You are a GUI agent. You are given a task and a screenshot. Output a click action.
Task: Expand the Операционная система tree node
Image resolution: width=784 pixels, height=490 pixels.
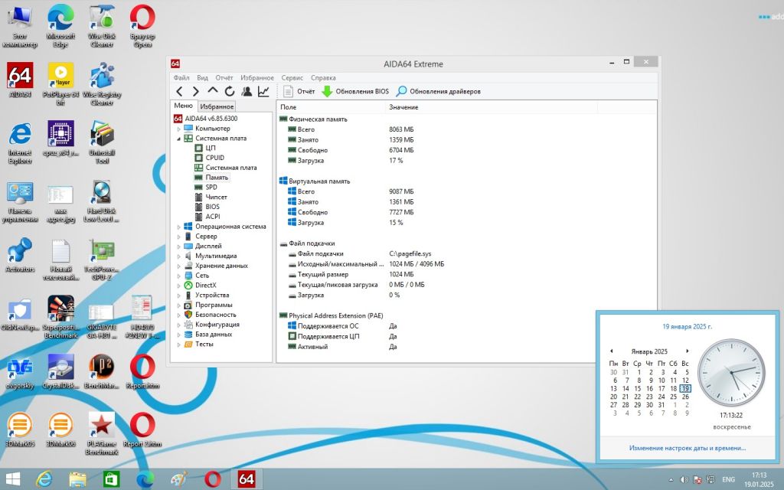[179, 227]
